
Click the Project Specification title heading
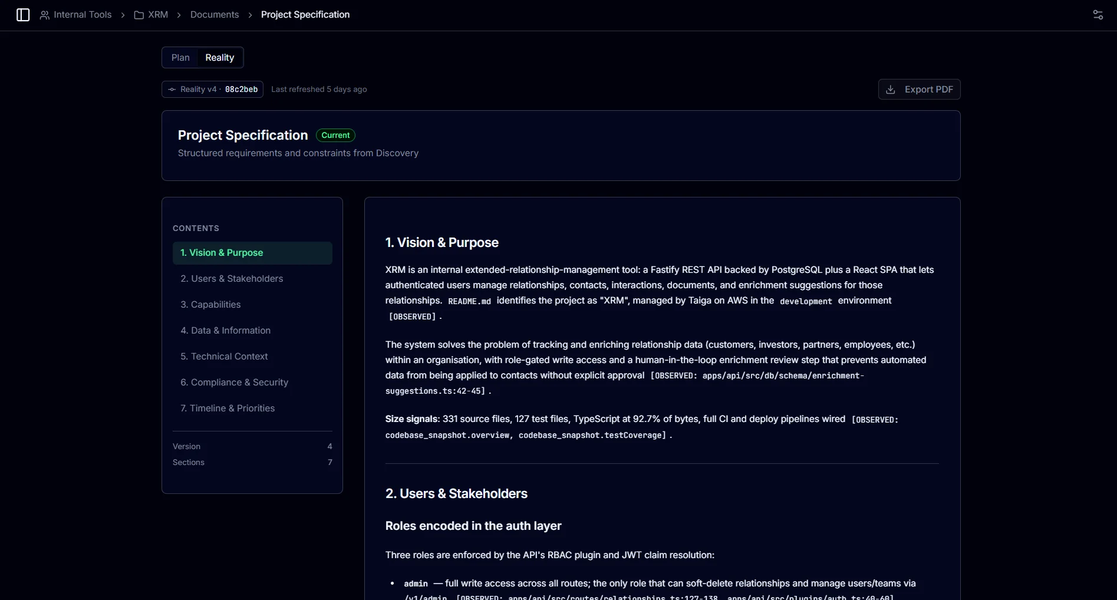click(x=243, y=136)
